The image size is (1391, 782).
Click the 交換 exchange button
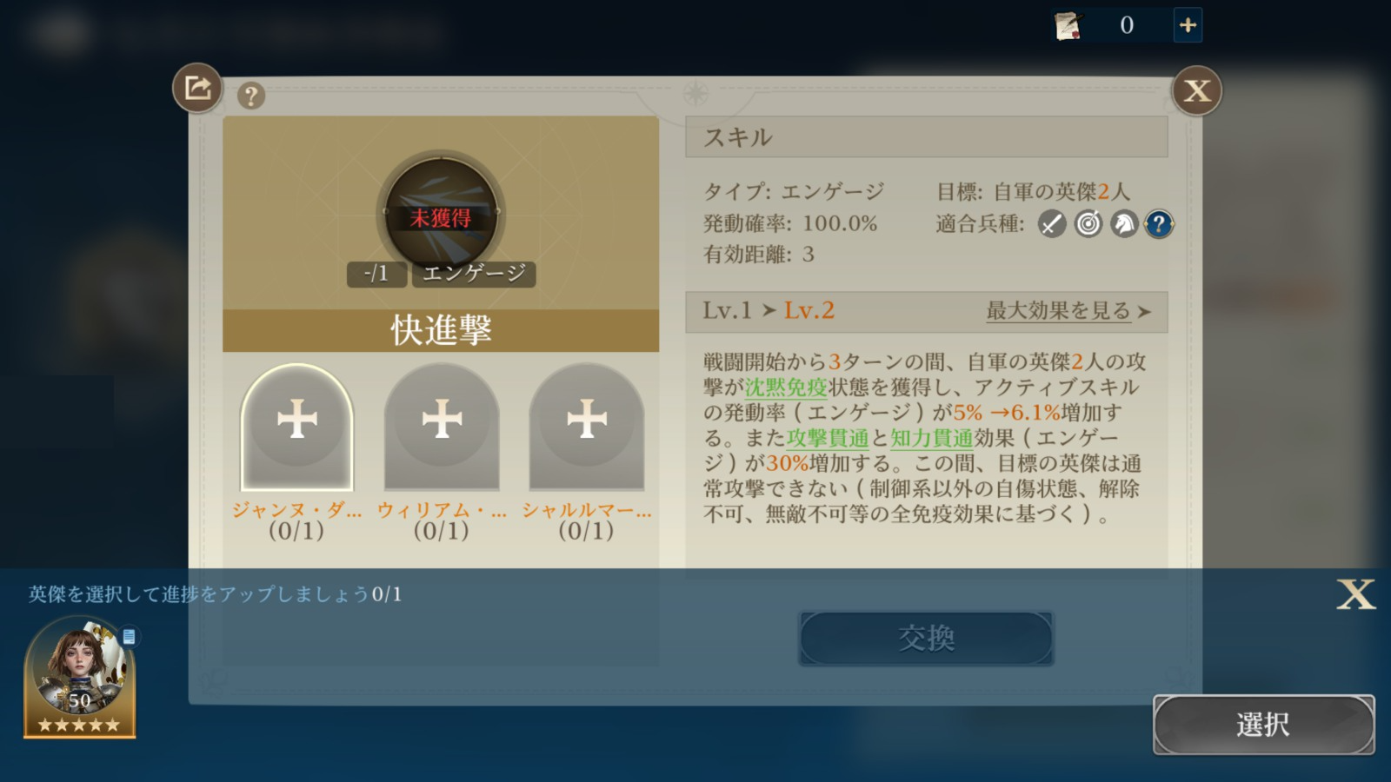click(x=926, y=639)
